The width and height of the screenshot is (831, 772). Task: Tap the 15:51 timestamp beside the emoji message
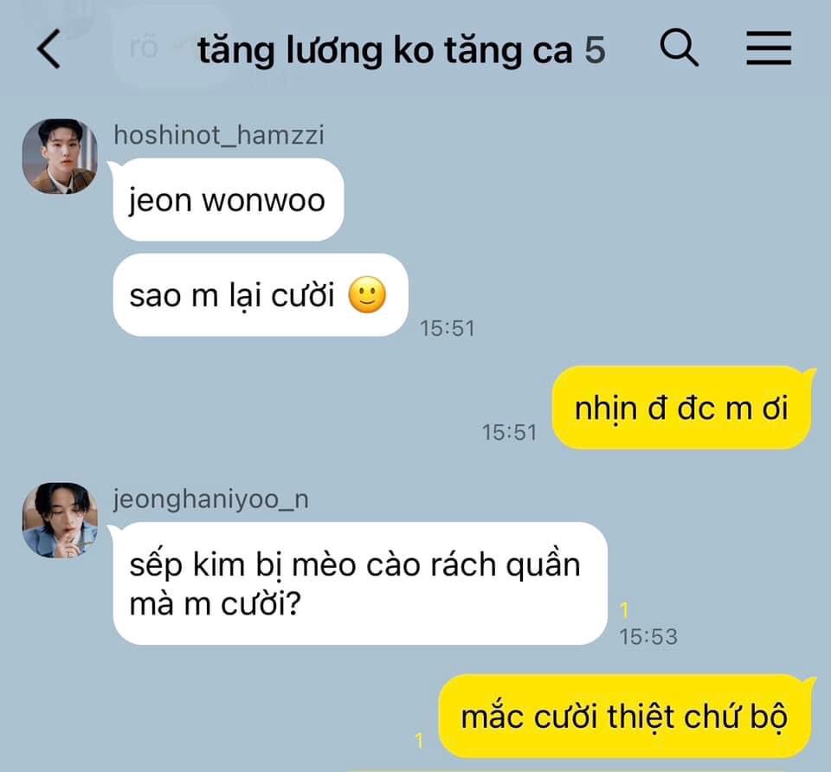(448, 329)
